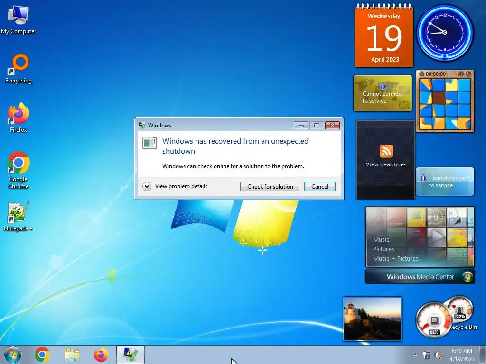Image resolution: width=486 pixels, height=364 pixels.
Task: Open the network tray icon
Action: (427, 355)
